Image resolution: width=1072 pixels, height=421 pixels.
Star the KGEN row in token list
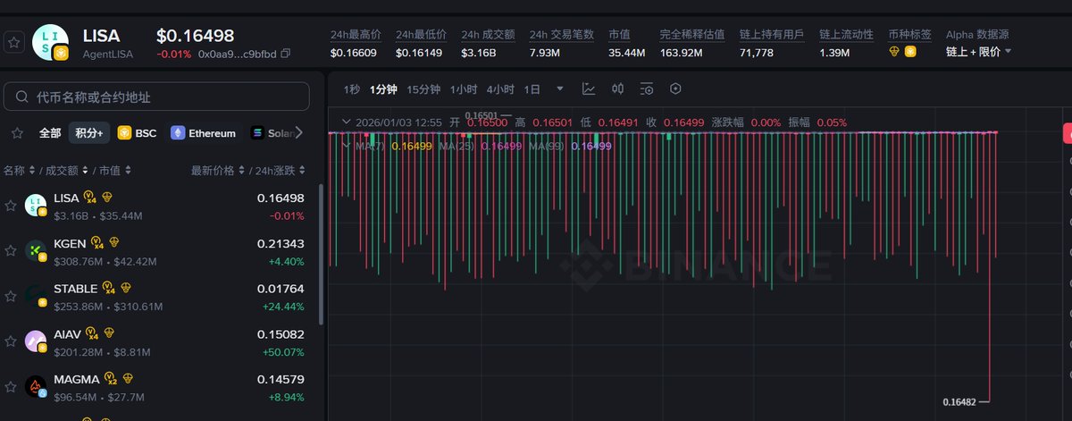[11, 252]
